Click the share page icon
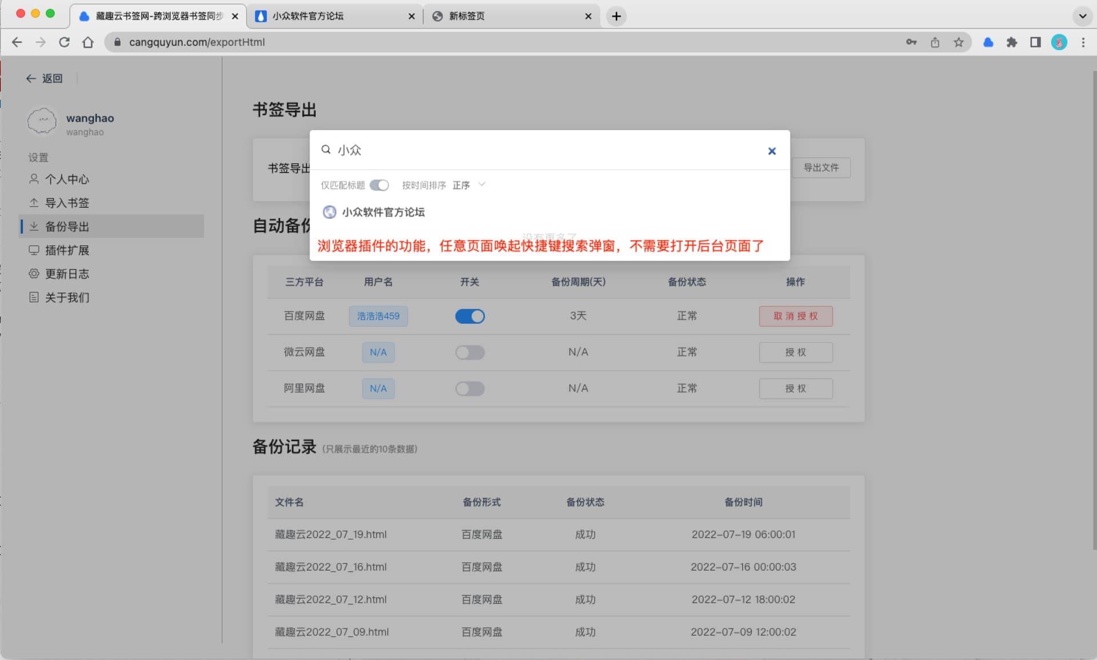This screenshot has width=1097, height=660. (x=935, y=42)
